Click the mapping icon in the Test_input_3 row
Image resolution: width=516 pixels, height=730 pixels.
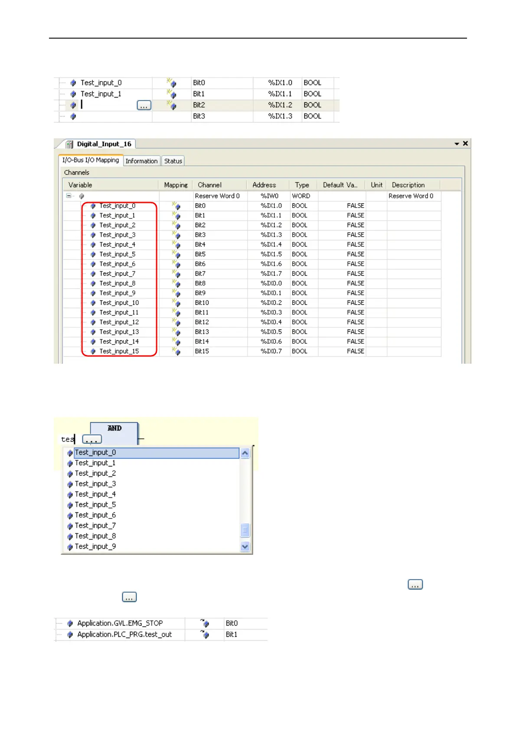pyautogui.click(x=176, y=235)
